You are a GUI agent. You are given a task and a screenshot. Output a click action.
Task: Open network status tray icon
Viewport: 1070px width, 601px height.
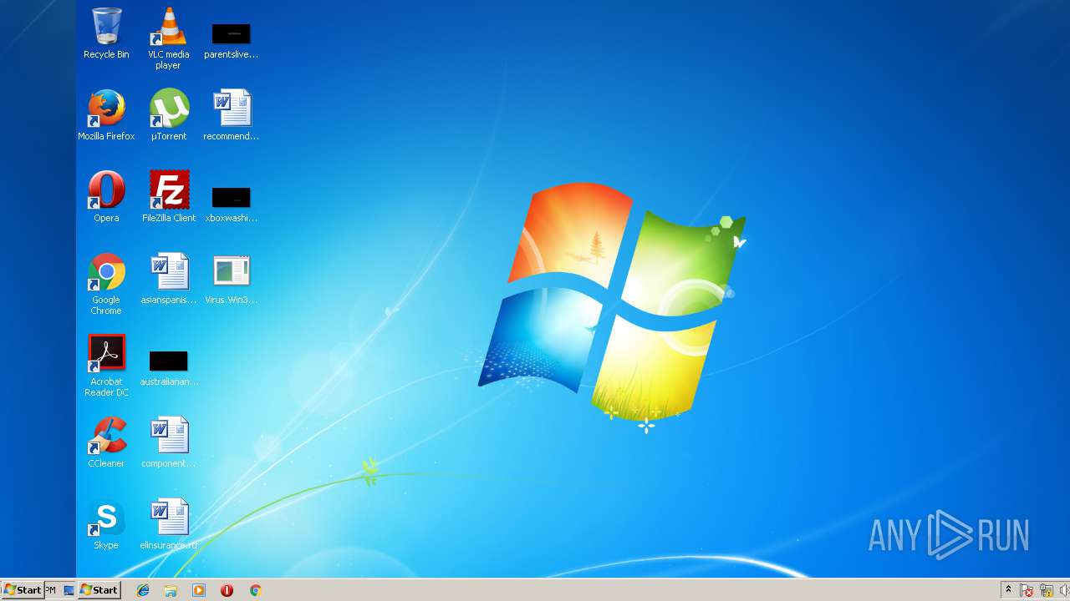pyautogui.click(x=1046, y=590)
